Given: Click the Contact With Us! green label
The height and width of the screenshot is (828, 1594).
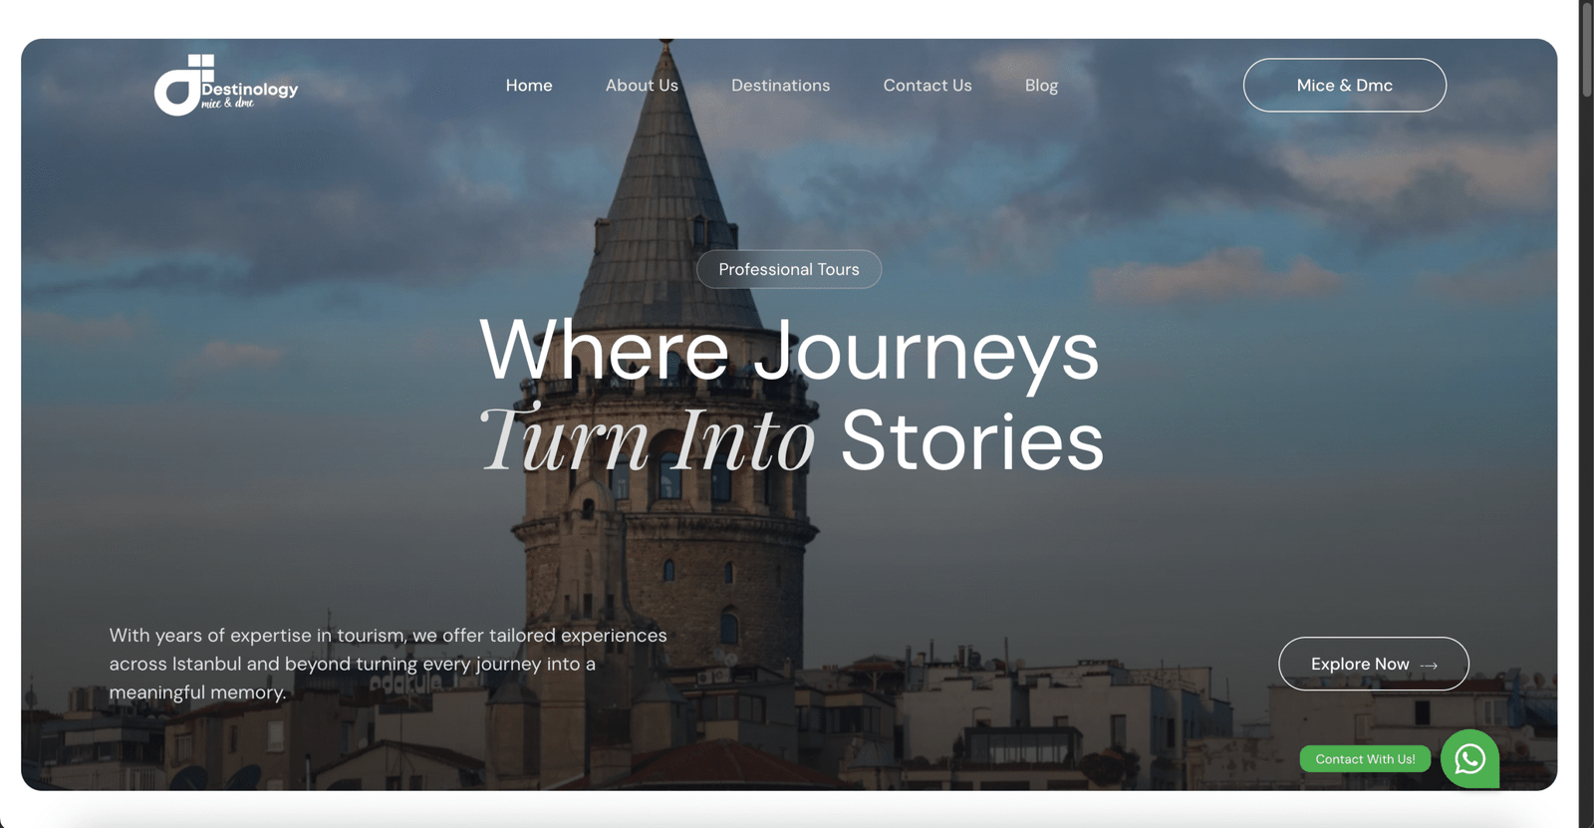Looking at the screenshot, I should point(1365,759).
